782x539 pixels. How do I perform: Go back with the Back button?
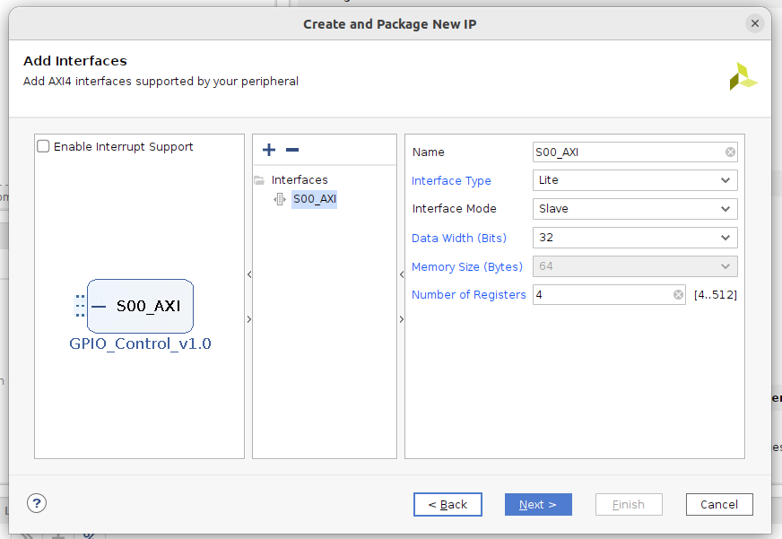pyautogui.click(x=447, y=504)
